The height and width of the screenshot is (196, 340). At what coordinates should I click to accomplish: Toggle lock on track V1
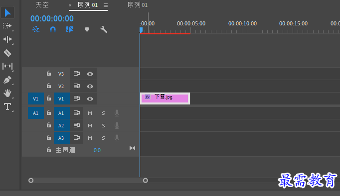(49, 98)
